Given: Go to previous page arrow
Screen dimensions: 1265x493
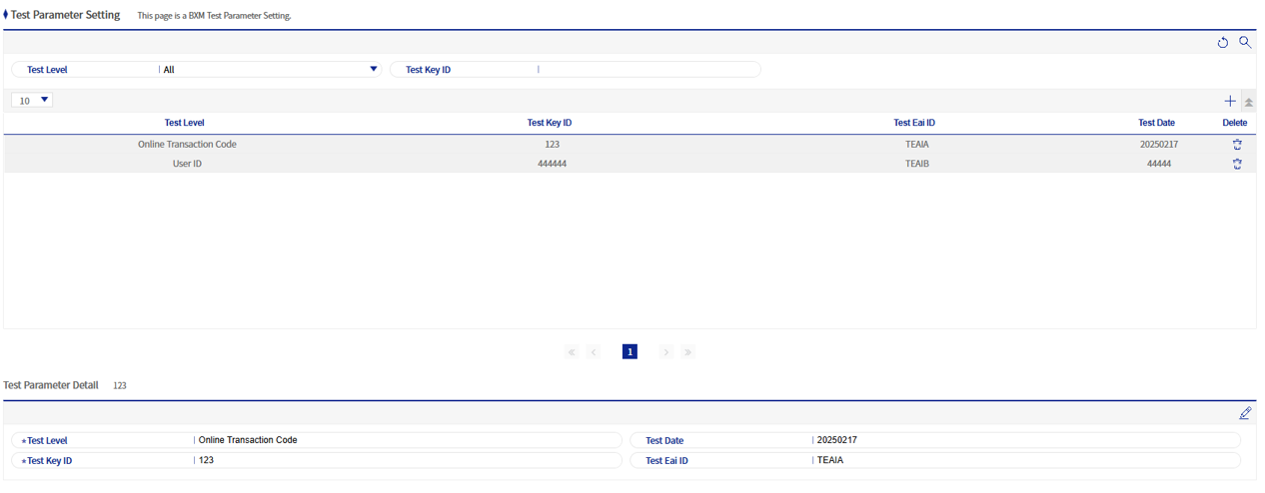Looking at the screenshot, I should 594,352.
